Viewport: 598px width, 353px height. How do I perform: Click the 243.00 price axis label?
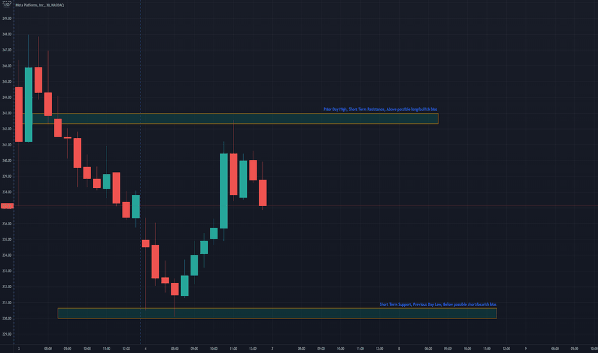(x=7, y=114)
